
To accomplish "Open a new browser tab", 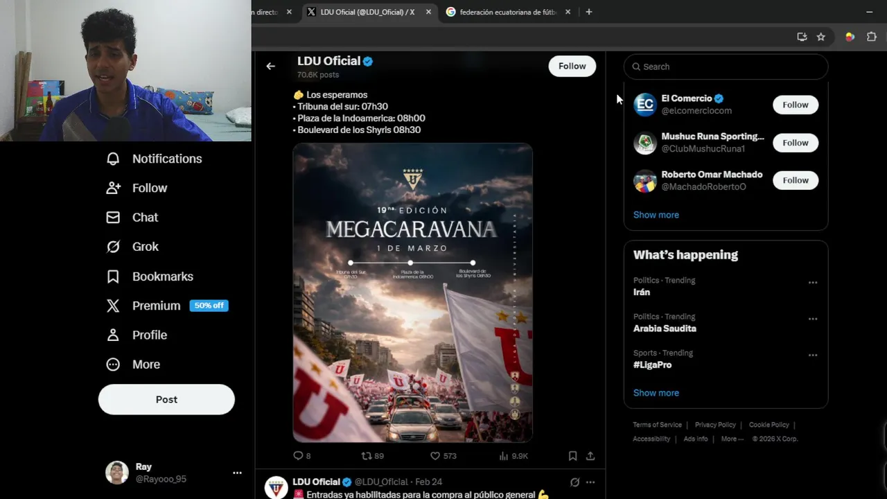I will coord(589,12).
